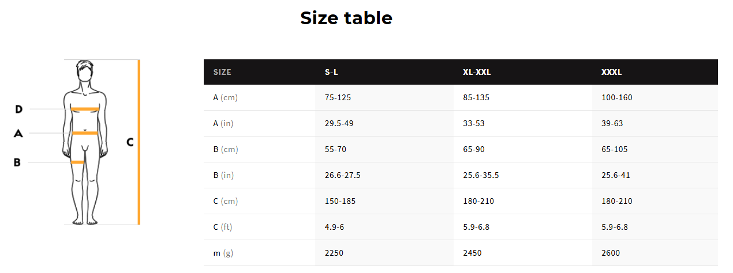
Task: Click the orange chest measurement line
Action: [85, 109]
